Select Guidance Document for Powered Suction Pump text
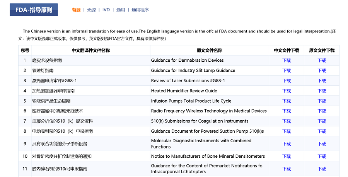The image size is (348, 177). tap(208, 131)
